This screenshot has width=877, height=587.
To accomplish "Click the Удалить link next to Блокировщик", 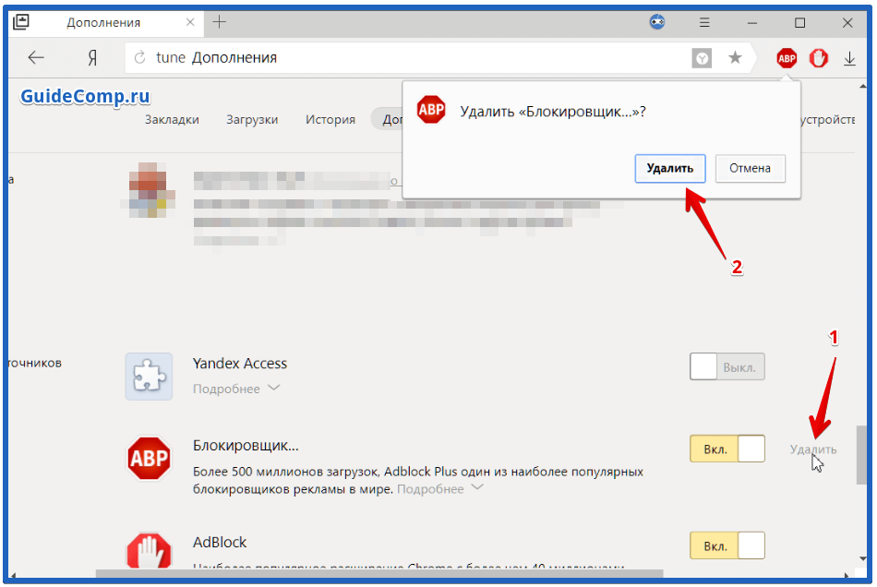I will pos(812,449).
